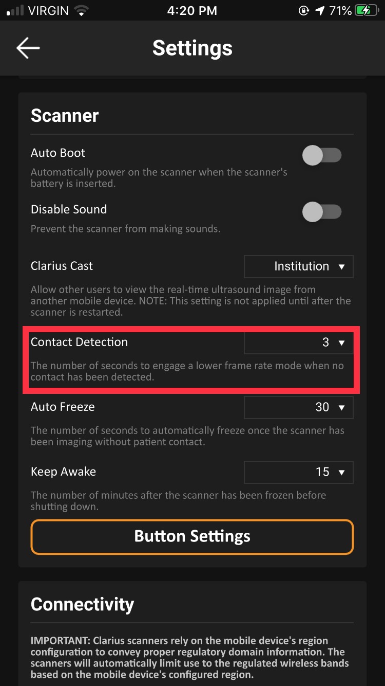Open the Clarius Cast Institution dropdown

click(x=299, y=266)
